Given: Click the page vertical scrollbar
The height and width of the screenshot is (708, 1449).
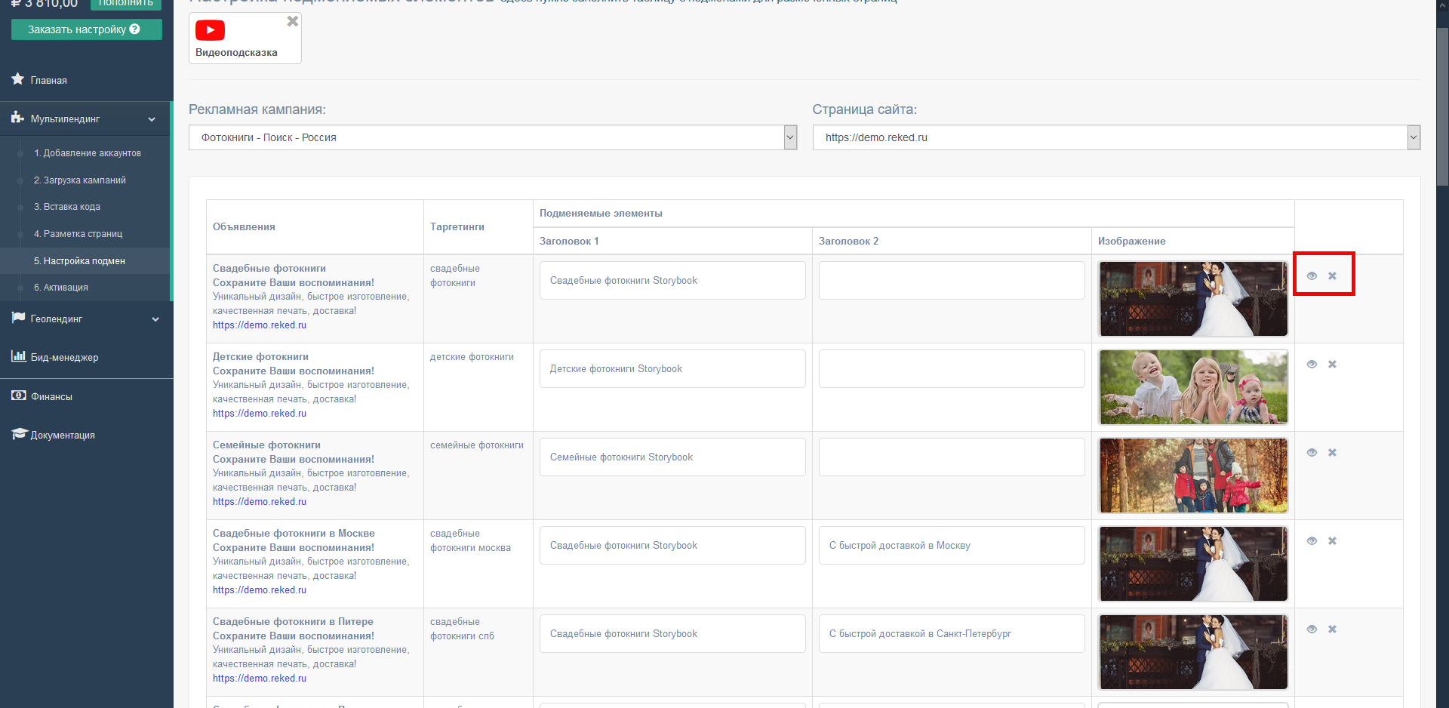Looking at the screenshot, I should pos(1442,106).
